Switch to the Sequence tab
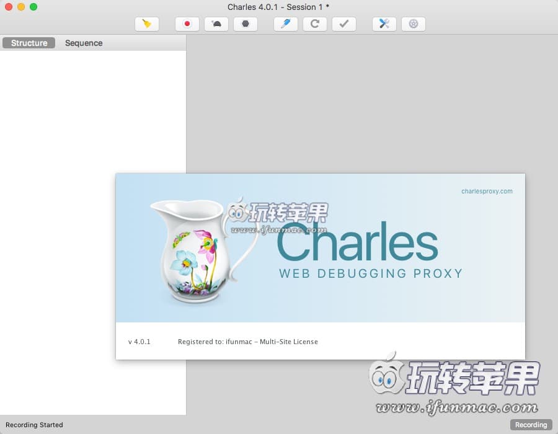The height and width of the screenshot is (434, 558). coord(84,43)
